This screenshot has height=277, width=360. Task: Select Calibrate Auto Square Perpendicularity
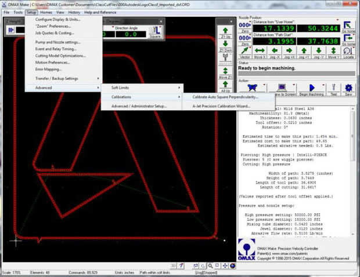point(229,97)
